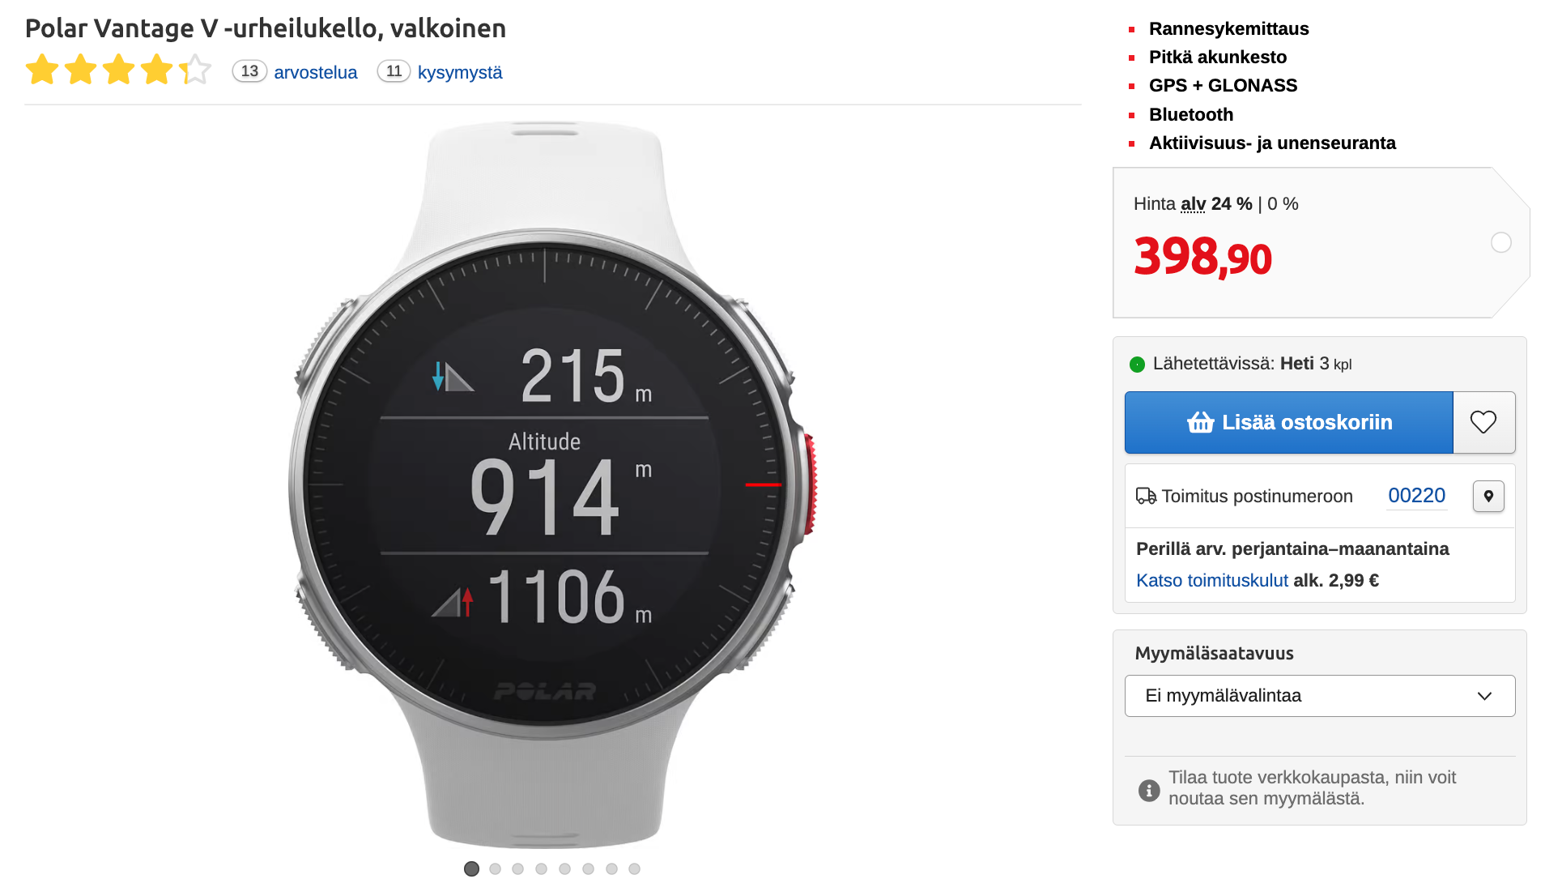Open the Ei myymälävalintaa store dropdown
The height and width of the screenshot is (879, 1545).
[1319, 696]
